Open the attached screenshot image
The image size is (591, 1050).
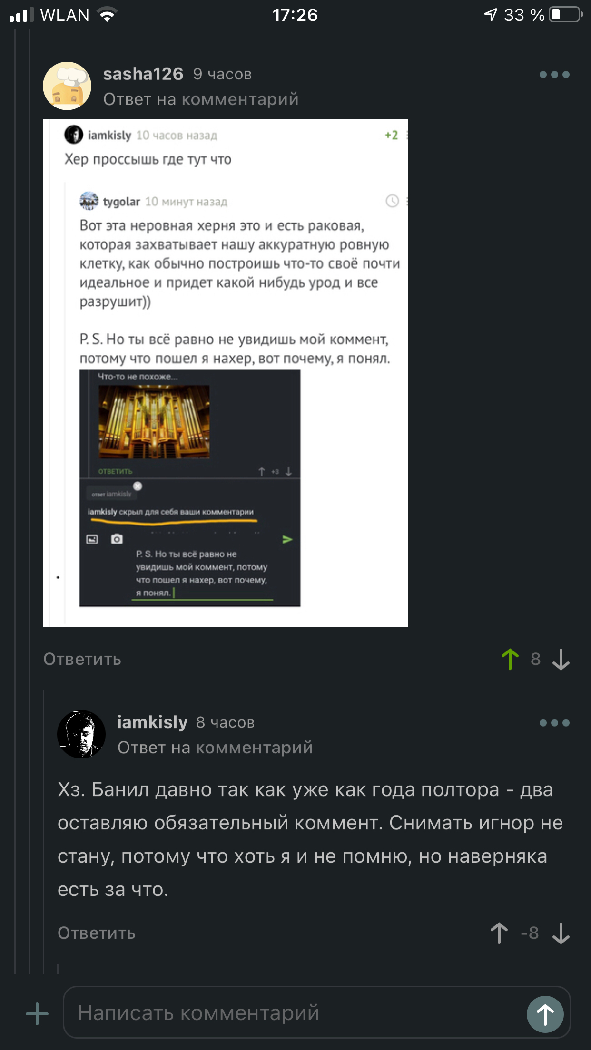tap(226, 373)
